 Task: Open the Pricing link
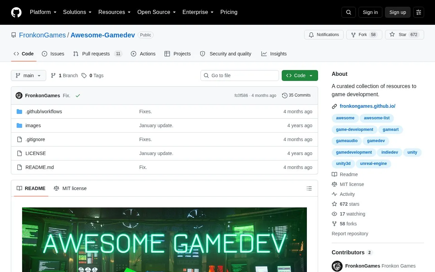(x=229, y=12)
